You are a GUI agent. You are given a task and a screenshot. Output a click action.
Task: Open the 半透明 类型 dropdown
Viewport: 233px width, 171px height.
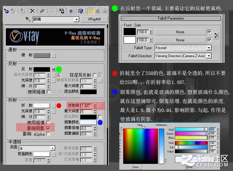52,148
